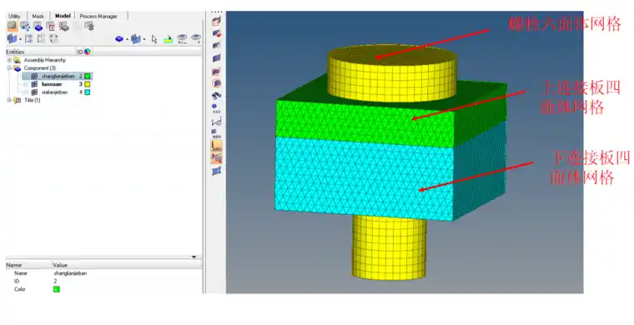Select the Model tab
Screen dimensions: 634x325
[63, 16]
